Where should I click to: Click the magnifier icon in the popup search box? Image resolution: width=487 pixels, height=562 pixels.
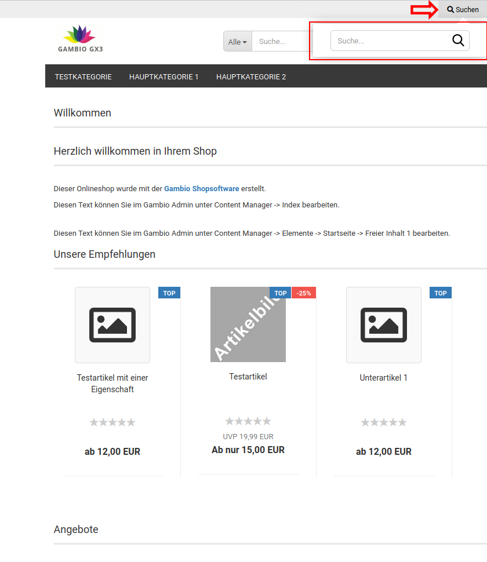click(x=457, y=41)
